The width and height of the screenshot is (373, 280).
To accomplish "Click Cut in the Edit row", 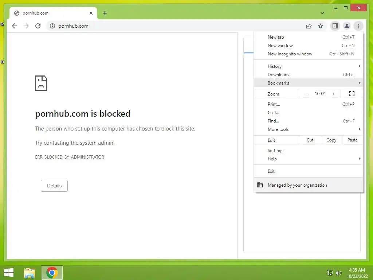I will point(310,140).
